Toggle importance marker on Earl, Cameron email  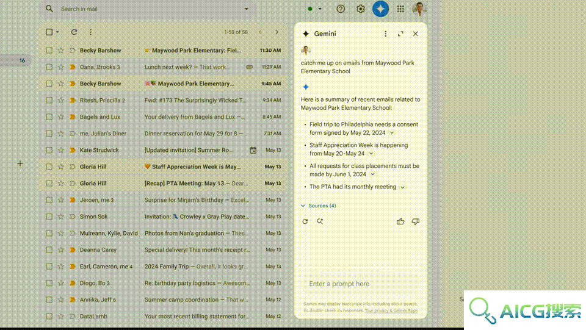pos(73,266)
